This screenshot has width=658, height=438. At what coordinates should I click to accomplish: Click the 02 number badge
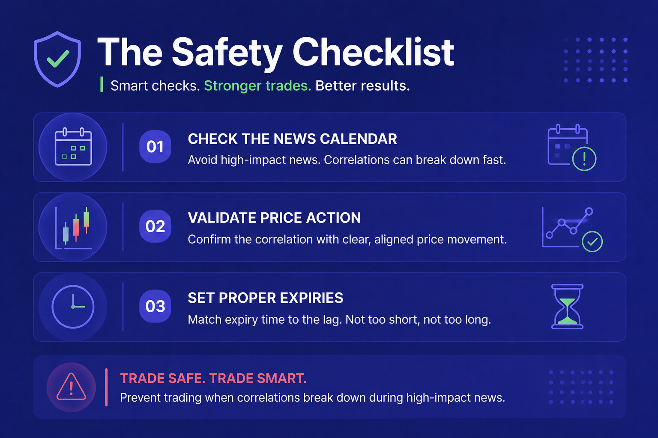tap(155, 226)
